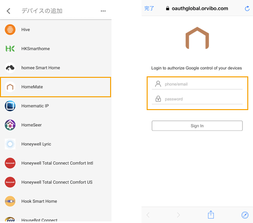This screenshot has width=253, height=223.
Task: Tap the HouseBot Connect icon
Action: tap(10, 219)
